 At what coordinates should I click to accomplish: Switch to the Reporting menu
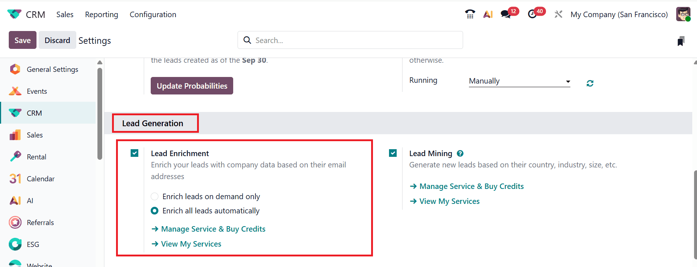click(101, 15)
